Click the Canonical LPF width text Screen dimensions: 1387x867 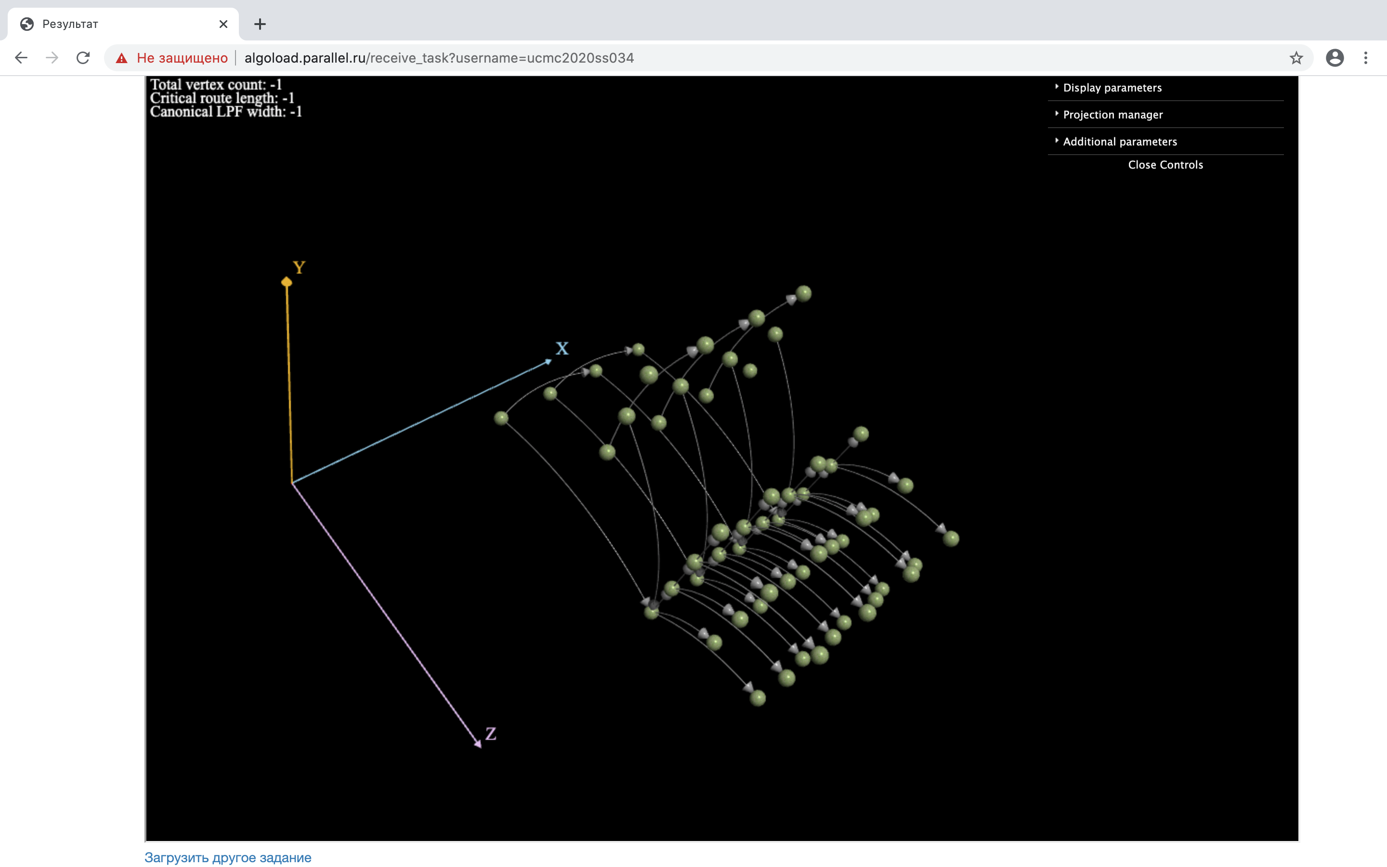pos(226,112)
